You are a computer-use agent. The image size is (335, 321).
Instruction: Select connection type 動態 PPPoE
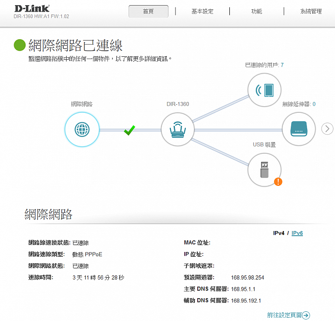(87, 254)
